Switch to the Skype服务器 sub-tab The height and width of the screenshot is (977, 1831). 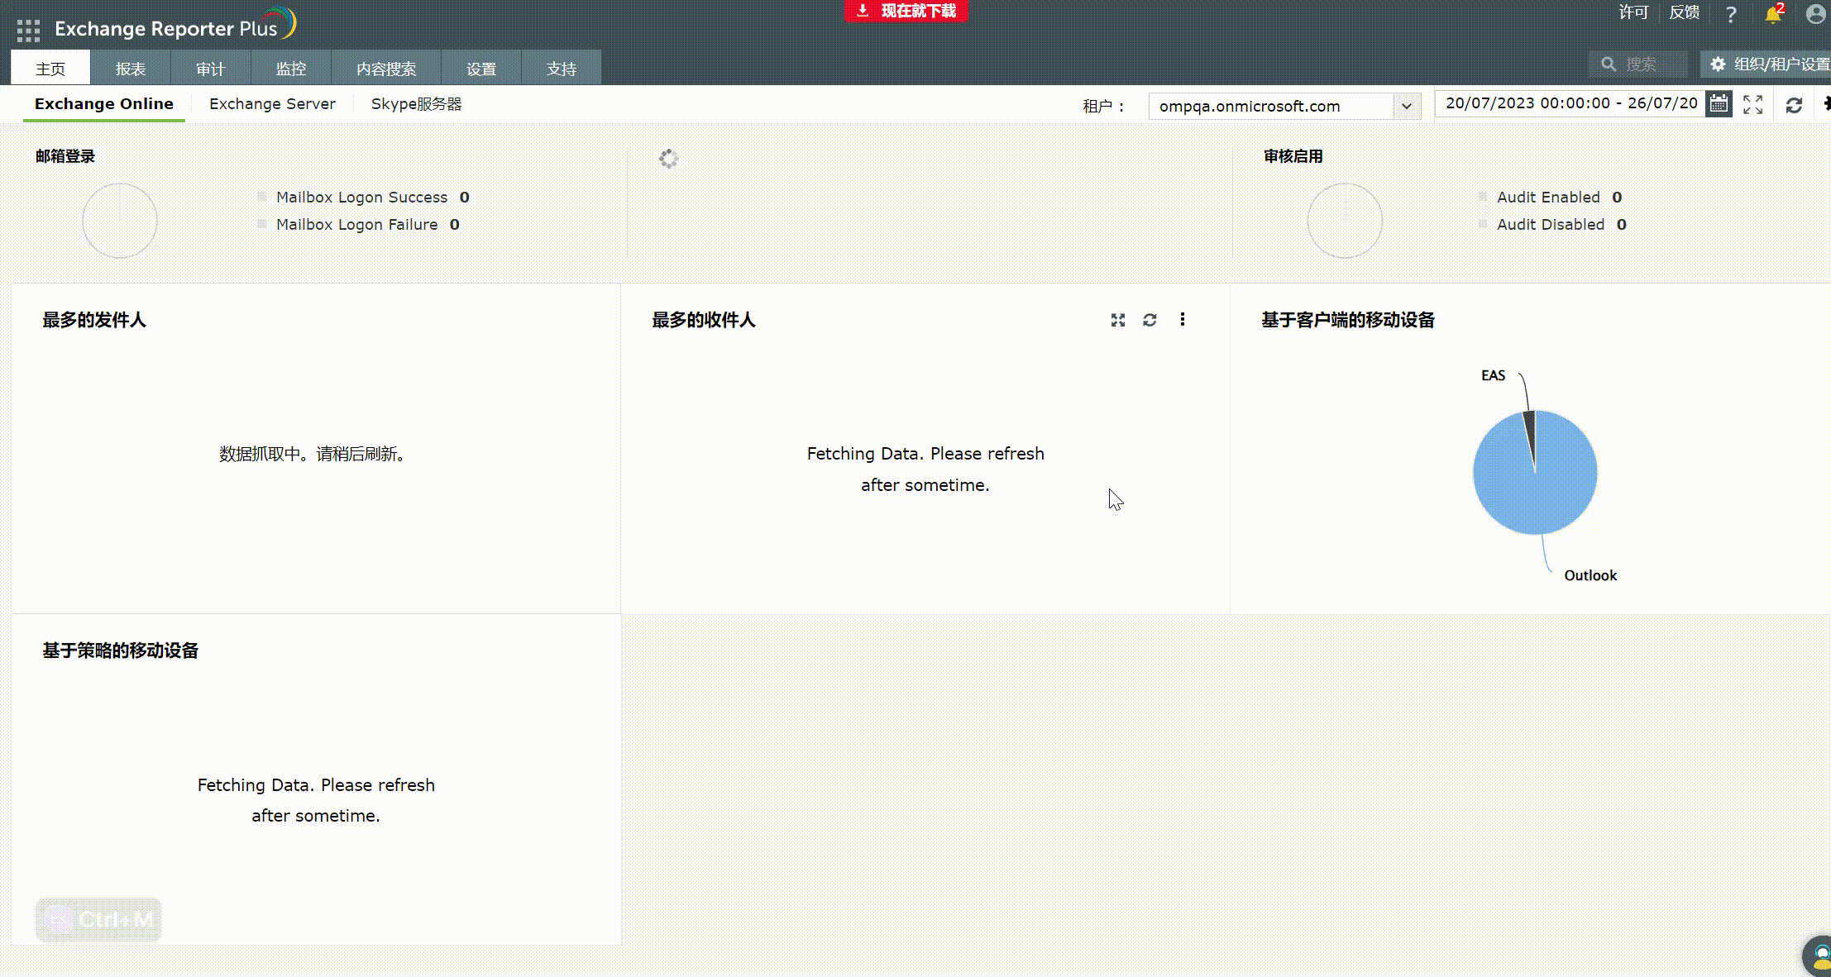pos(416,104)
